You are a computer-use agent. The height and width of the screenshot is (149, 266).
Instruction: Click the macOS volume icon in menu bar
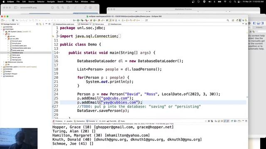pyautogui.click(x=210, y=2)
